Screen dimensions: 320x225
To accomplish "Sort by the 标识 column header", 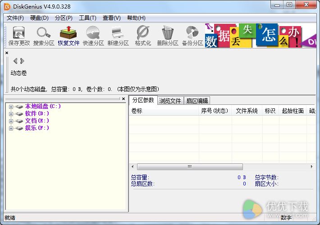I will [270, 111].
